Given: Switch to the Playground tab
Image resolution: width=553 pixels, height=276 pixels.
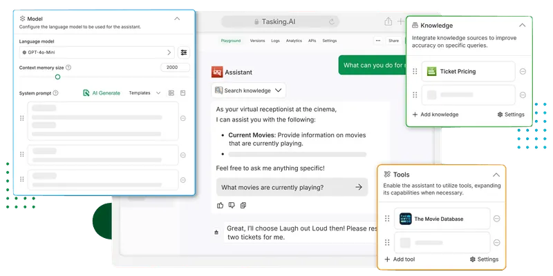Looking at the screenshot, I should click(231, 41).
